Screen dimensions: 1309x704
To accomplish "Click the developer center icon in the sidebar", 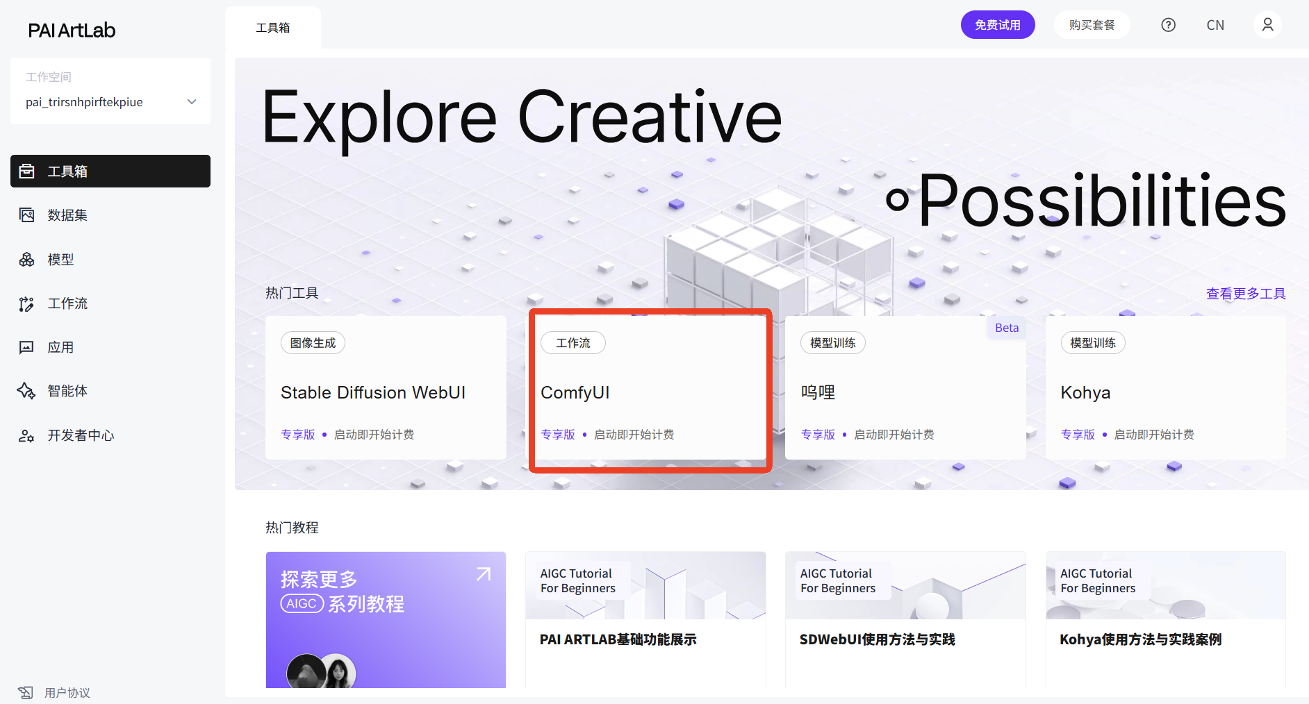I will [27, 435].
